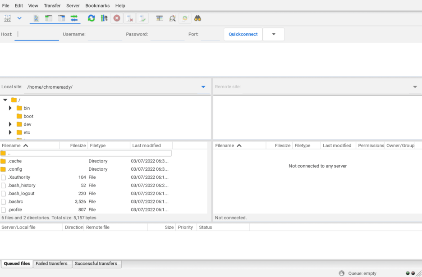Expand the etc folder tree node

10,132
